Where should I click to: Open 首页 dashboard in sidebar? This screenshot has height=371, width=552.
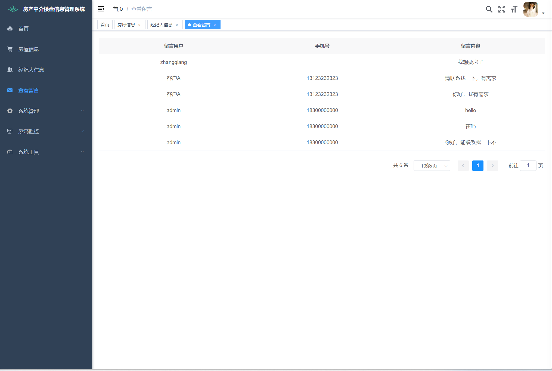(23, 29)
